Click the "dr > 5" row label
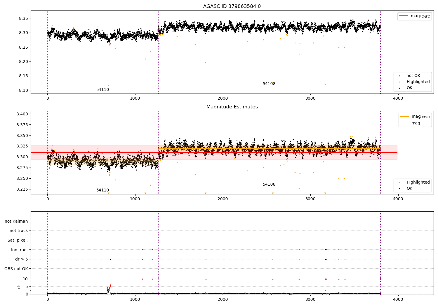 coord(22,259)
